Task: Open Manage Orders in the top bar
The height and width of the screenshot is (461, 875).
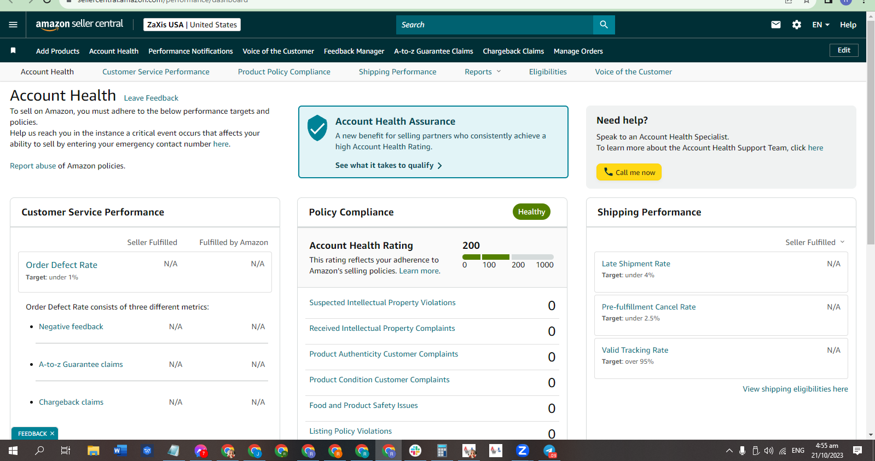Action: tap(578, 51)
